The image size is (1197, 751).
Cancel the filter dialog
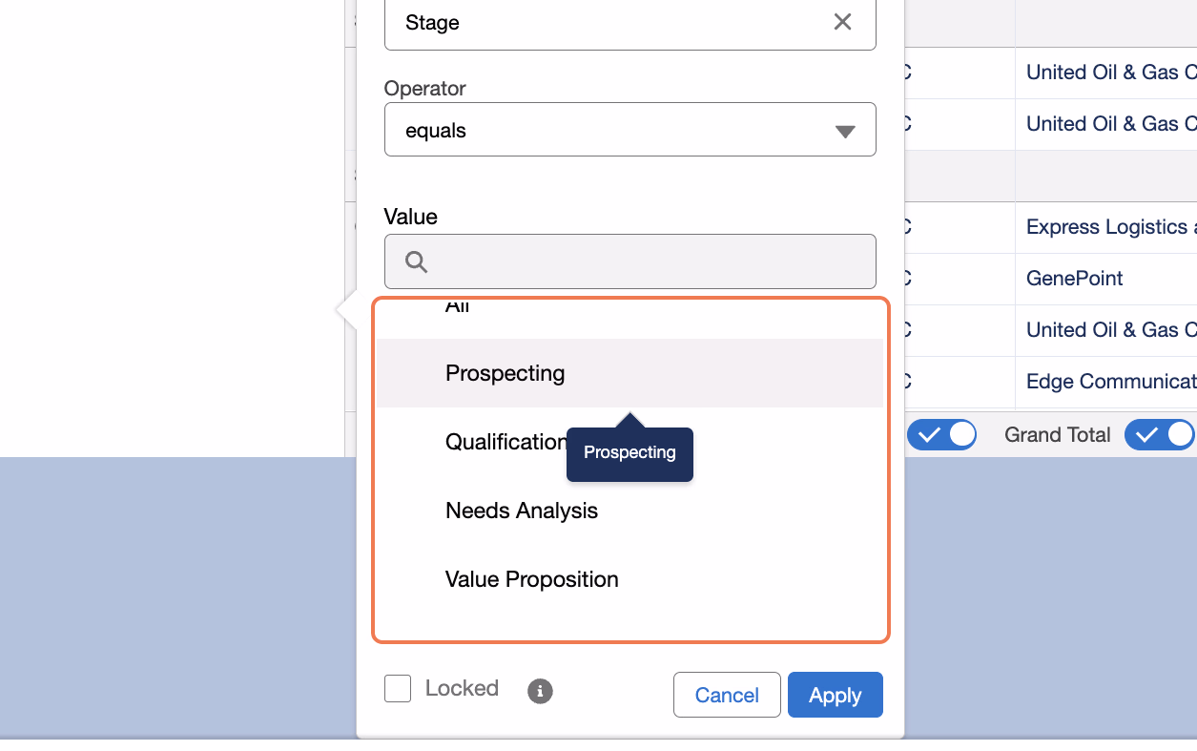tap(727, 695)
